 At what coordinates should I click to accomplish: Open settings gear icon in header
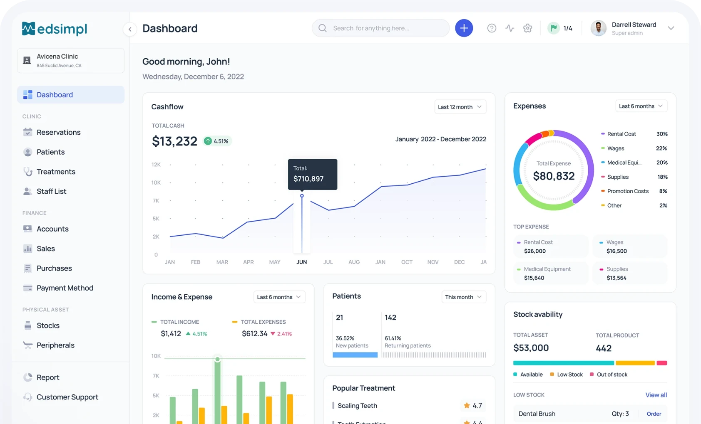coord(527,28)
